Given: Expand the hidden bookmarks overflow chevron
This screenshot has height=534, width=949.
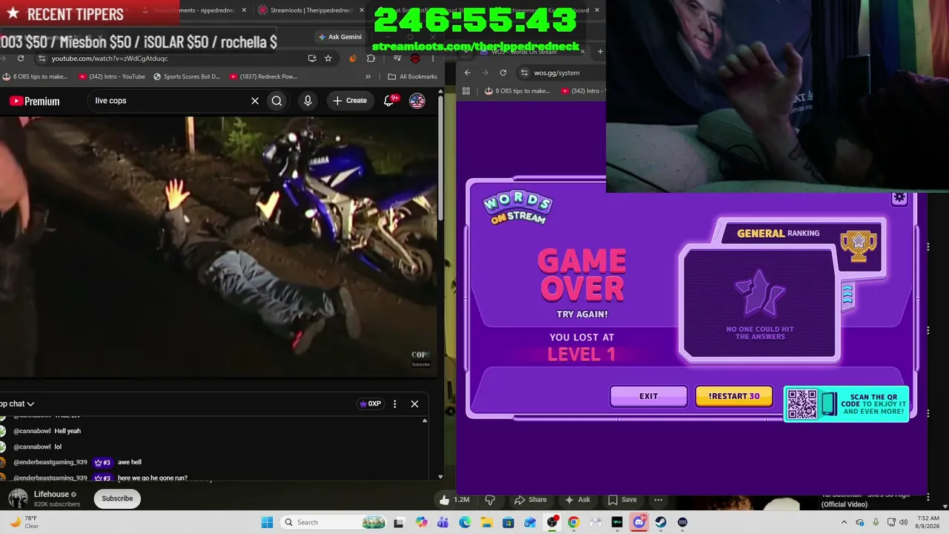Looking at the screenshot, I should [368, 76].
